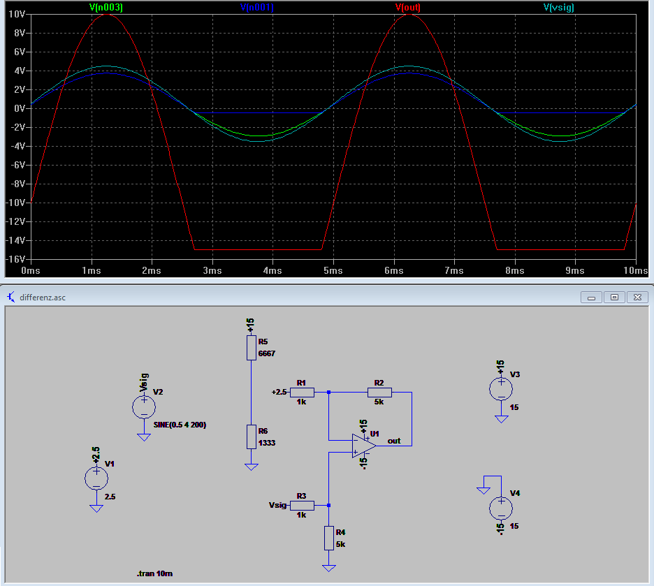Open the differenz.asc window system icon
Screen dimensions: 654x586
point(10,297)
